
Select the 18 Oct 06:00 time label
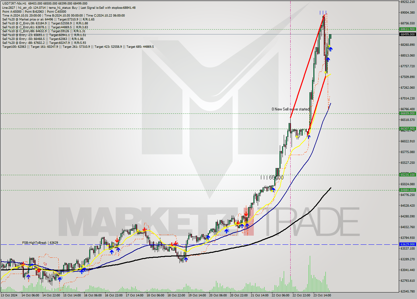coord(155,295)
